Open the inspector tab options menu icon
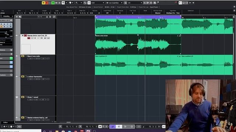 point(13,16)
